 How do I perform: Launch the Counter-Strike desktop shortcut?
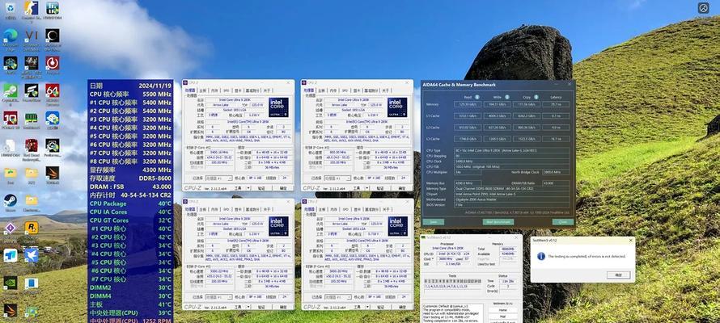(32, 8)
